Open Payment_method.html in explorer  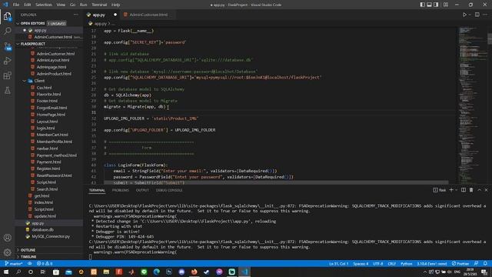tap(56, 155)
